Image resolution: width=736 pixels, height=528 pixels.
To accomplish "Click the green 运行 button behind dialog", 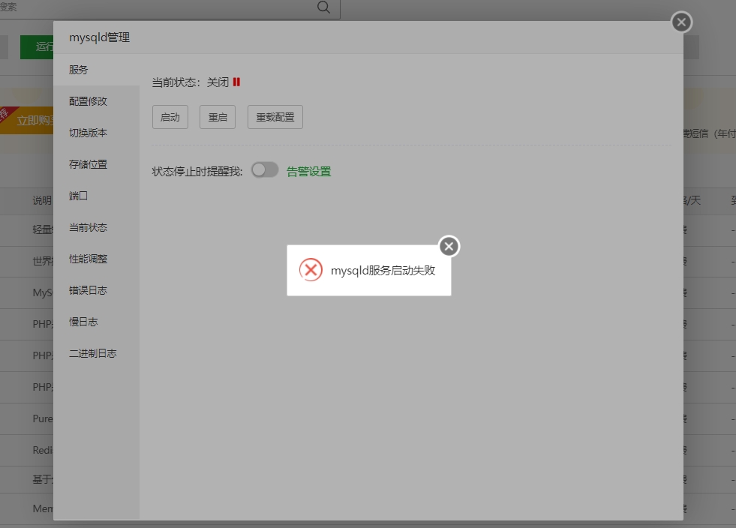I will [37, 46].
